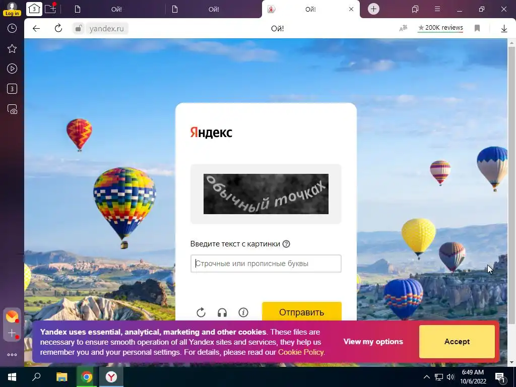Reload the current page
This screenshot has width=516, height=387.
[58, 28]
